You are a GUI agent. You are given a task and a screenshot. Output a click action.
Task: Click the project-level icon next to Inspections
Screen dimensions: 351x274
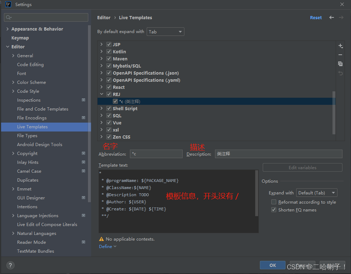(x=84, y=100)
